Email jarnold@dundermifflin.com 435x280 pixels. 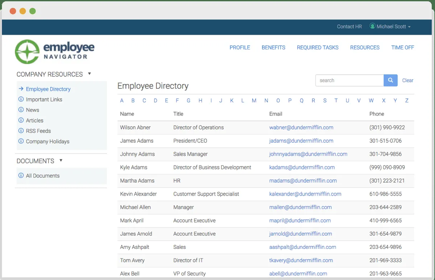click(301, 234)
